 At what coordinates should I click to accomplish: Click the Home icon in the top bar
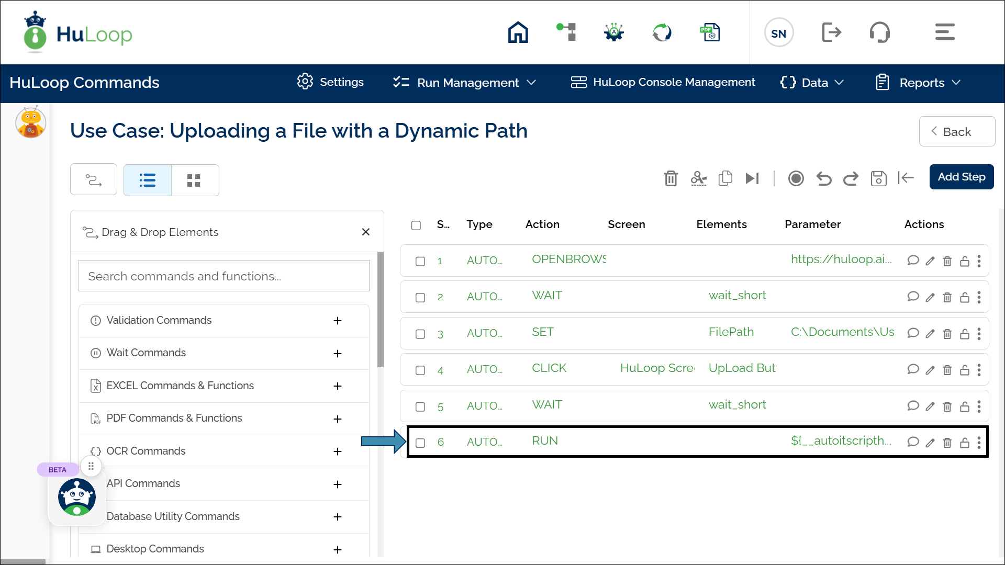tap(518, 32)
